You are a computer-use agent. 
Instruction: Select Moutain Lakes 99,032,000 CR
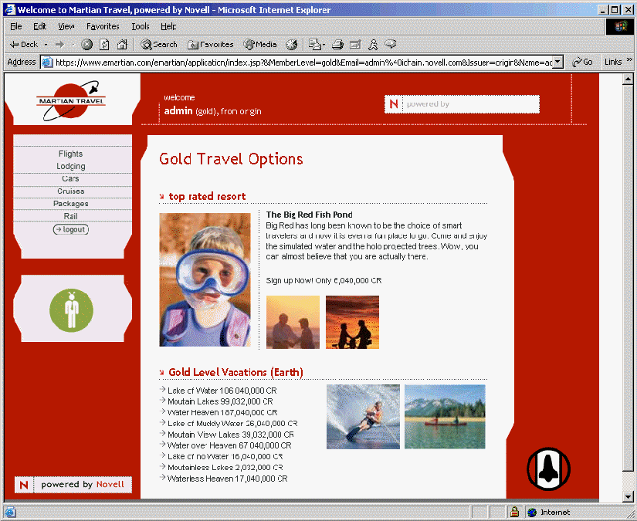click(220, 401)
